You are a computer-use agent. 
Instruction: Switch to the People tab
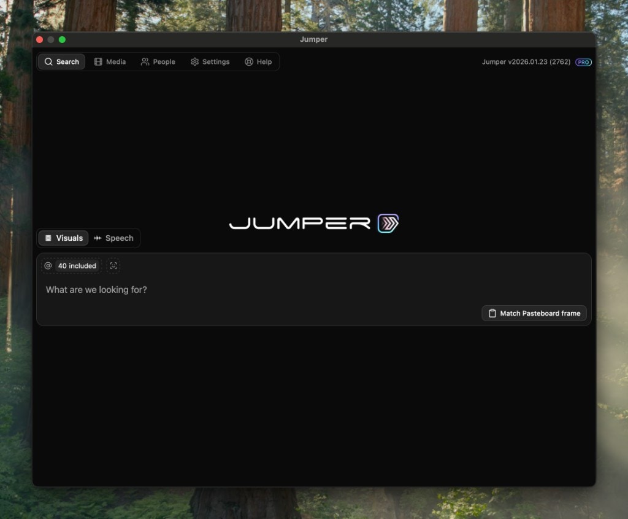(x=158, y=61)
